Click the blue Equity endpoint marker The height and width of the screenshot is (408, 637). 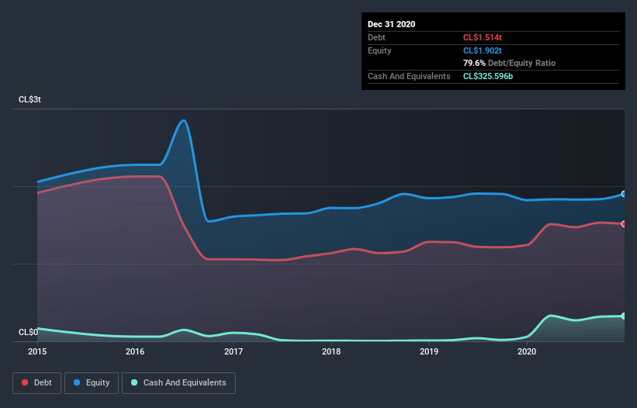(x=624, y=194)
